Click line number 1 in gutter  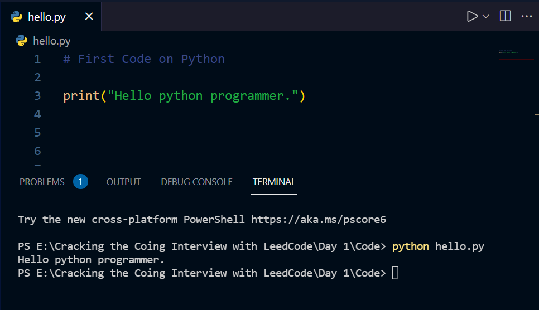tap(37, 59)
